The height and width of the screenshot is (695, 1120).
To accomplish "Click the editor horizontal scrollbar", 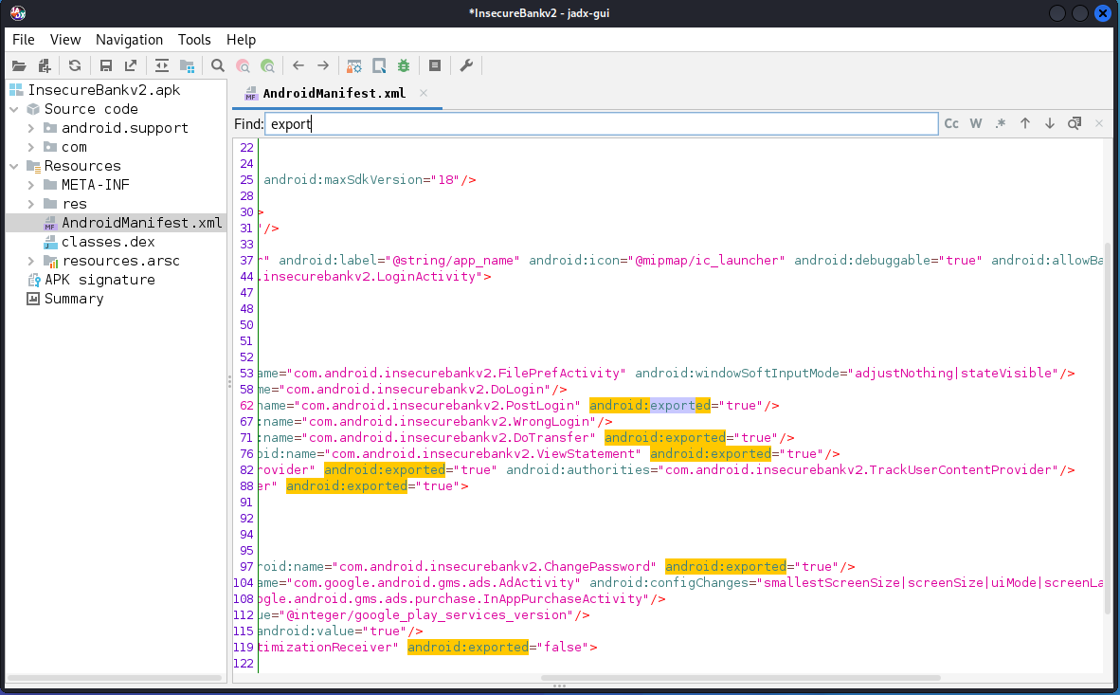I will pyautogui.click(x=740, y=678).
